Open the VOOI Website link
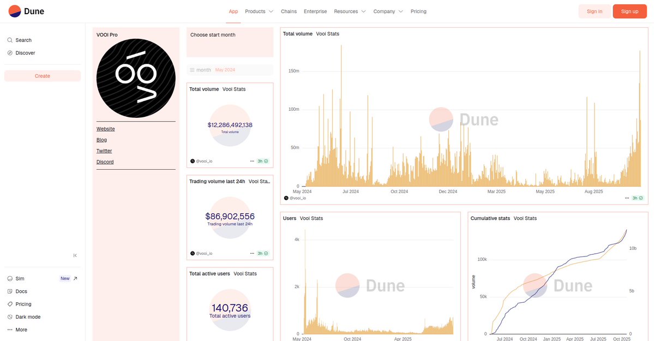This screenshot has width=654, height=341. point(105,129)
